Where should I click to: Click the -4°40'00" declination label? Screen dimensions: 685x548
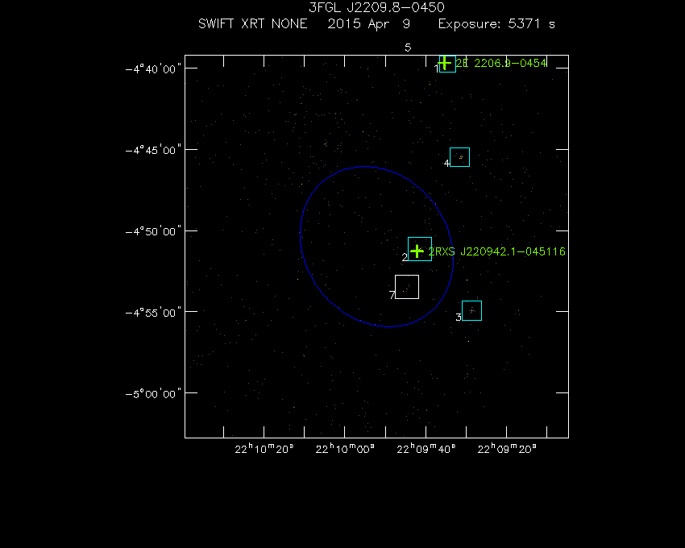click(153, 69)
